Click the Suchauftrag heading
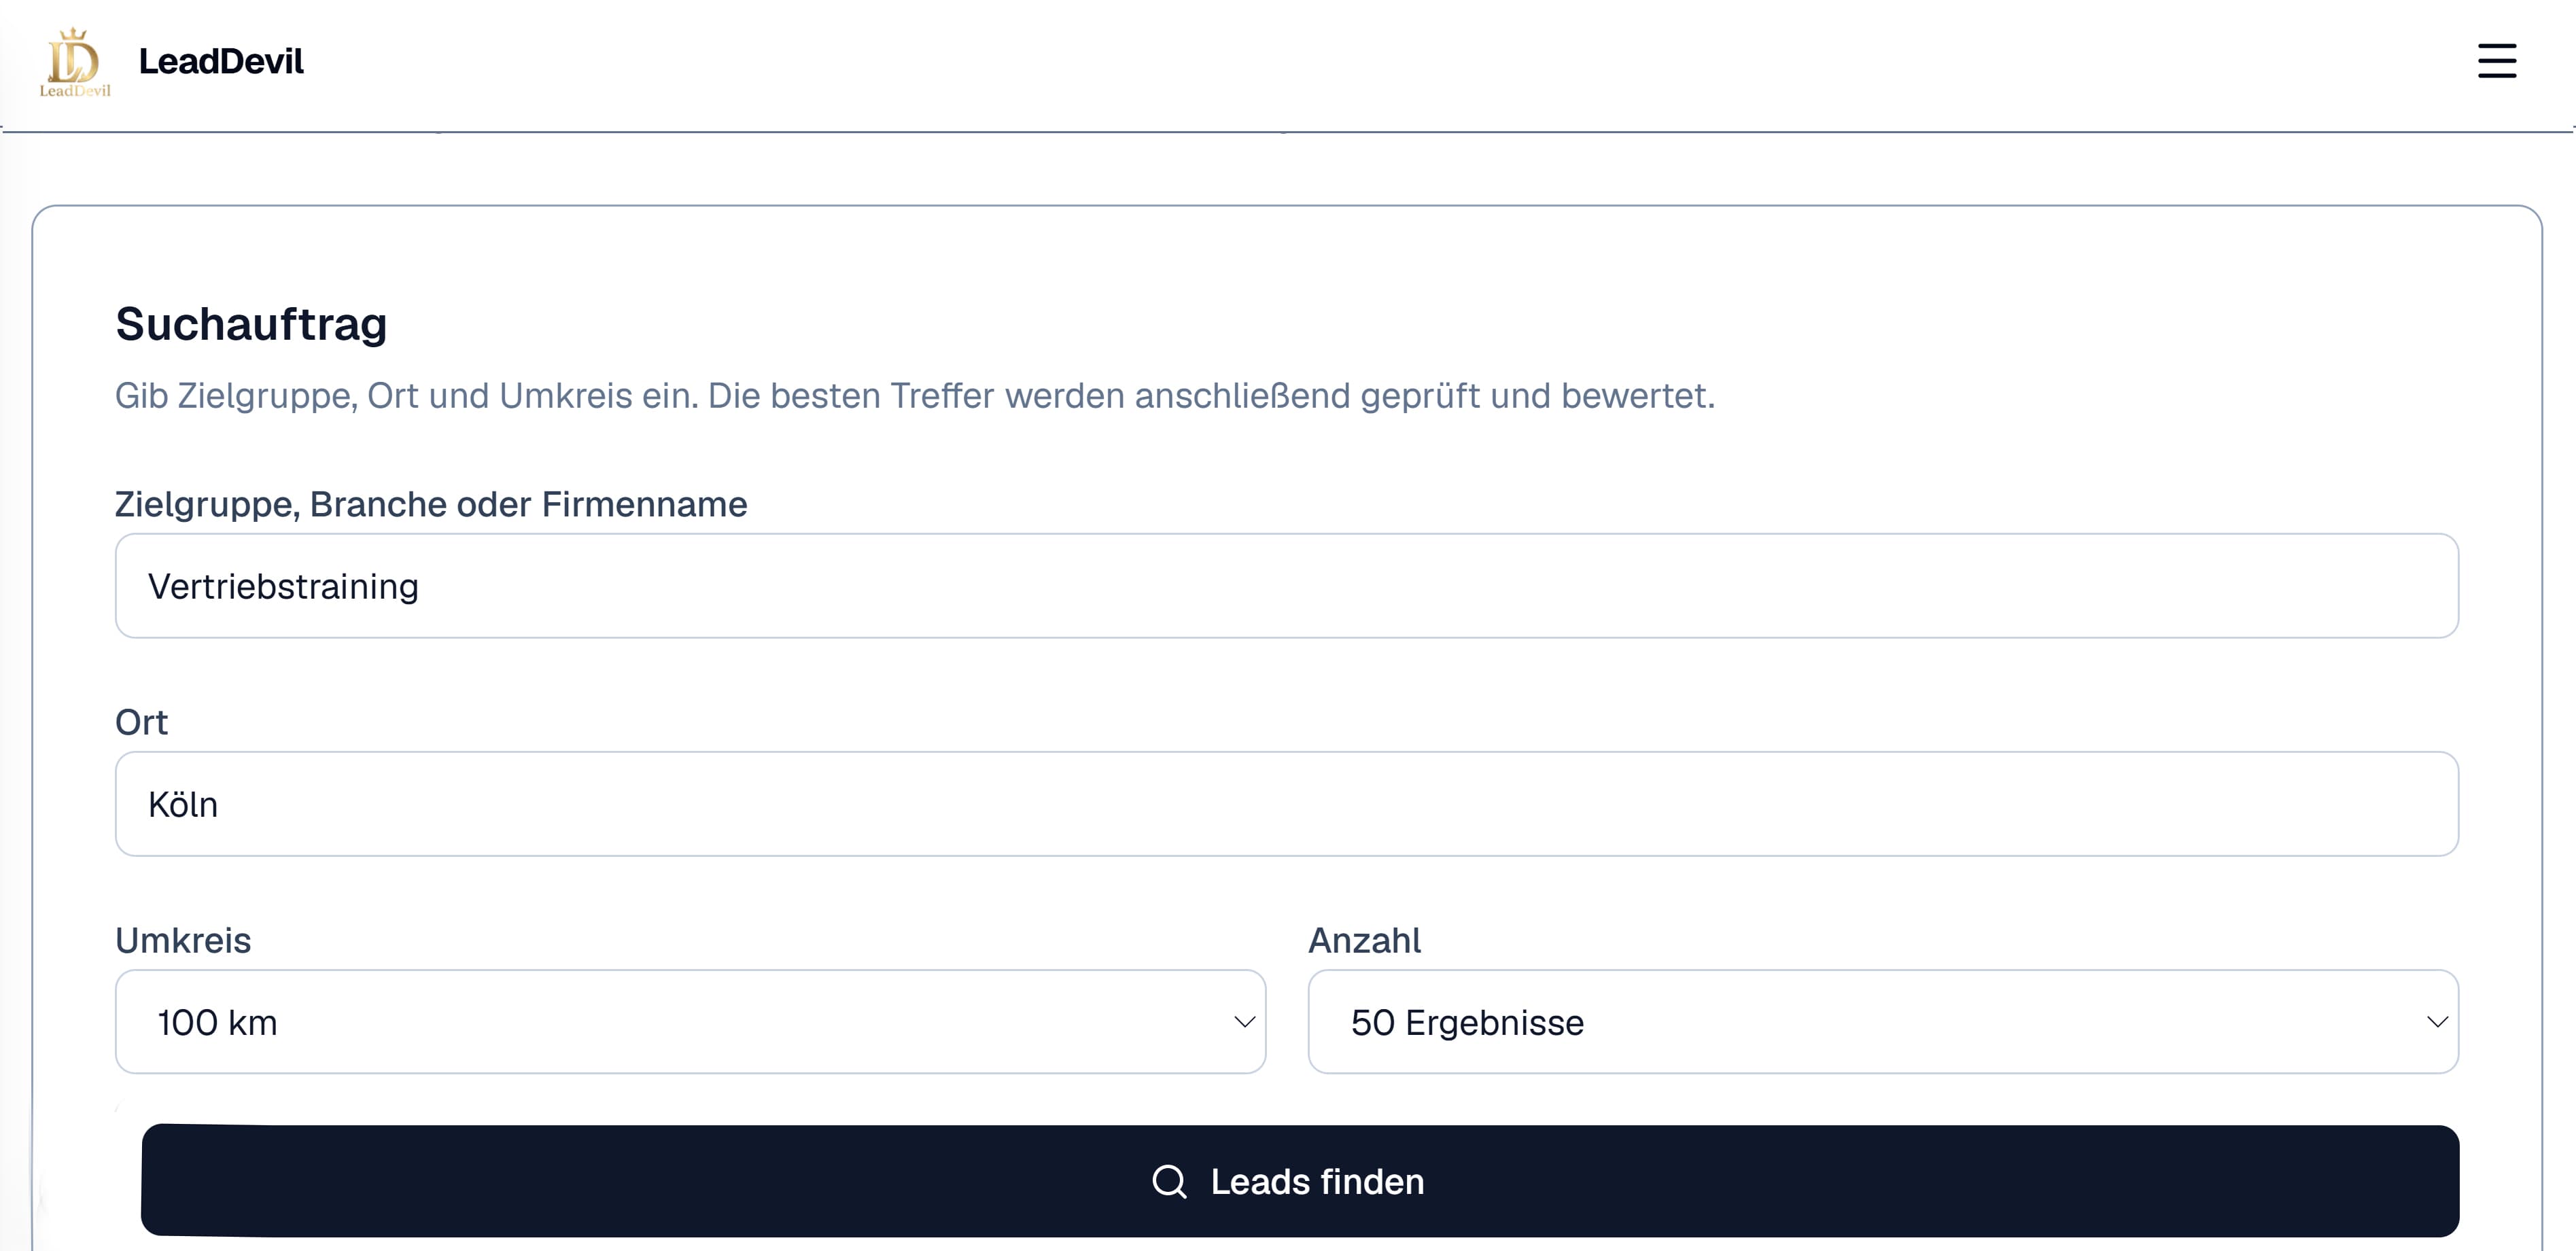The height and width of the screenshot is (1251, 2576). pyautogui.click(x=251, y=325)
